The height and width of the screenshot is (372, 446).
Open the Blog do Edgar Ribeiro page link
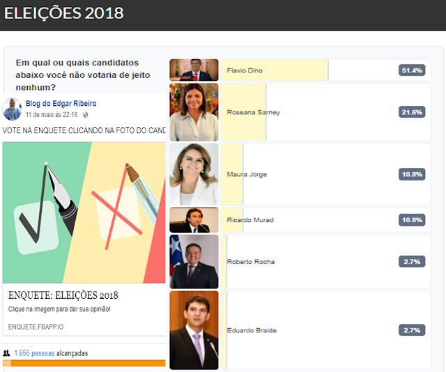tap(61, 104)
